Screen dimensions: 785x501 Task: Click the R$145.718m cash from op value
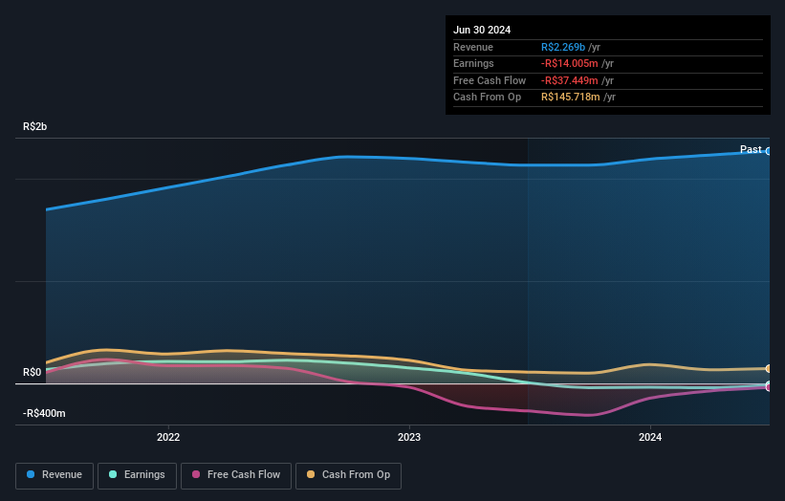pos(570,98)
